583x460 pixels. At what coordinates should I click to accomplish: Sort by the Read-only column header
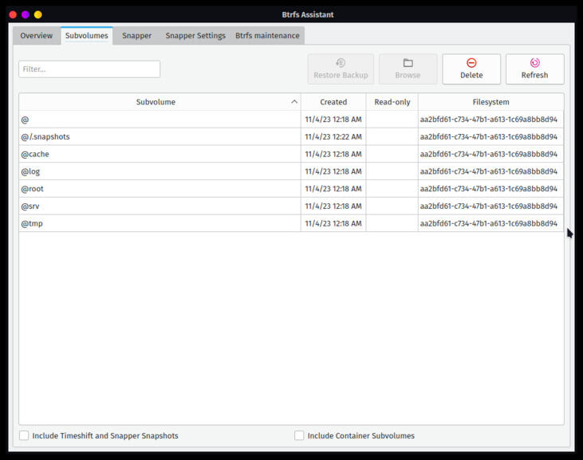click(x=392, y=102)
